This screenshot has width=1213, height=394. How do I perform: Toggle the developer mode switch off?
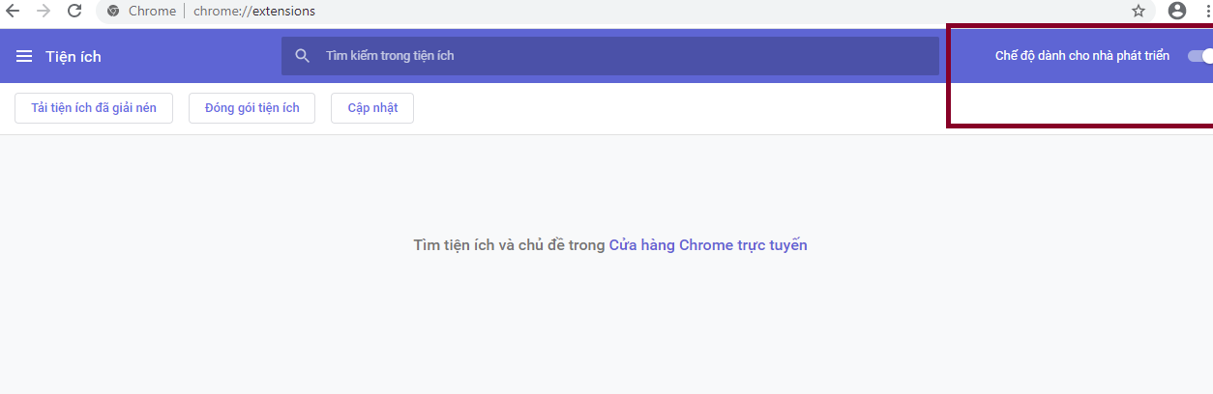point(1201,56)
